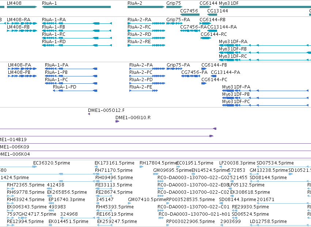This screenshot has width=311, height=227.
Task: Select the RluA-2 gene bar
Action: 146,7
